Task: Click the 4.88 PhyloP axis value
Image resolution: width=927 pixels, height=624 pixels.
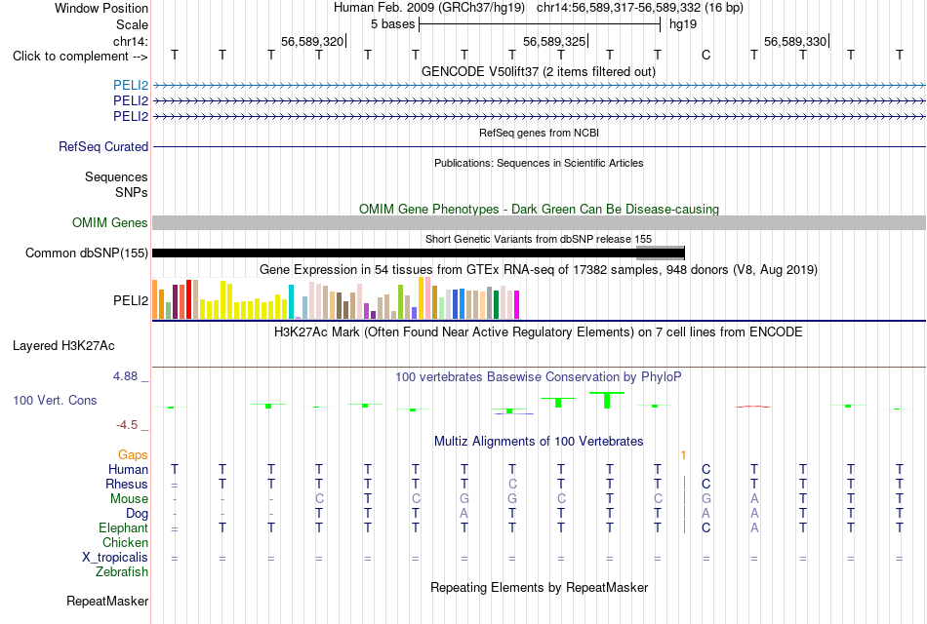Action: [125, 375]
